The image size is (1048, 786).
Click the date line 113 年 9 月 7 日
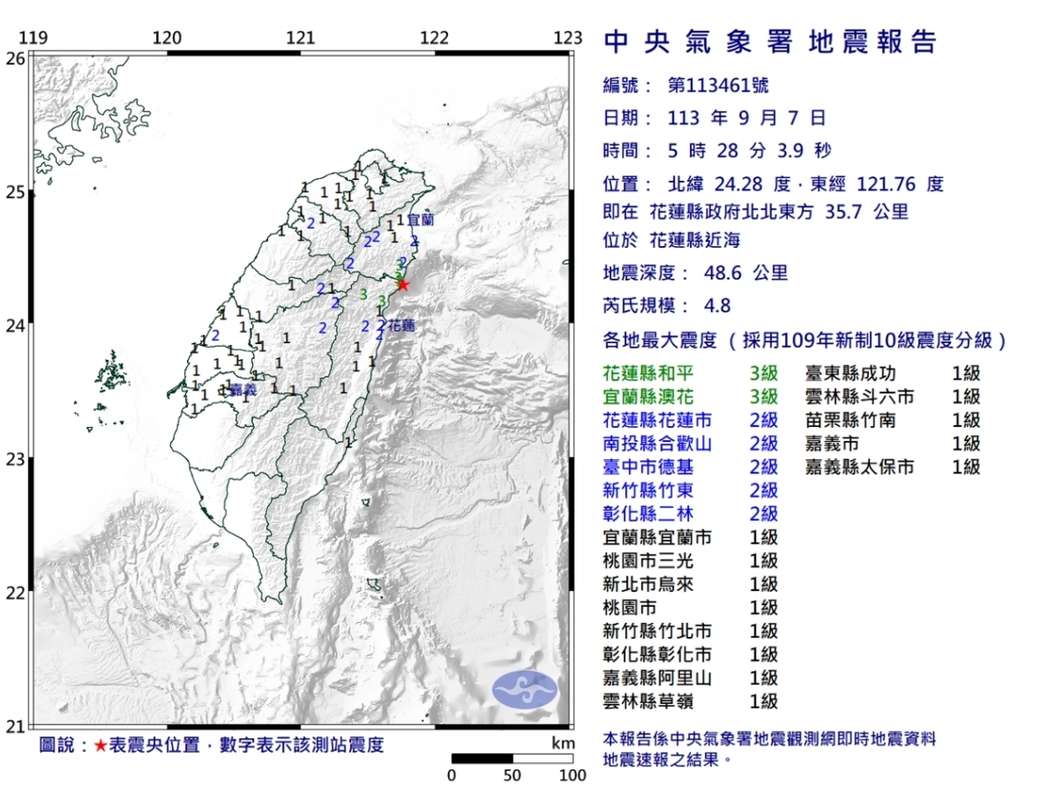tap(747, 118)
